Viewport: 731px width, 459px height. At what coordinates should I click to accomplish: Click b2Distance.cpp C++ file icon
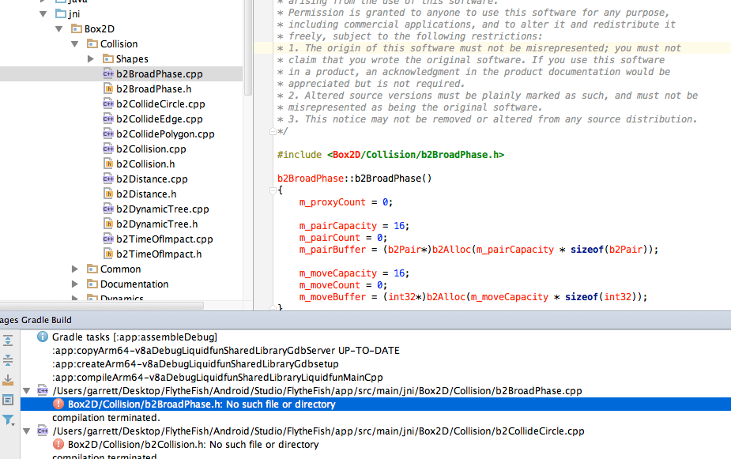click(108, 179)
